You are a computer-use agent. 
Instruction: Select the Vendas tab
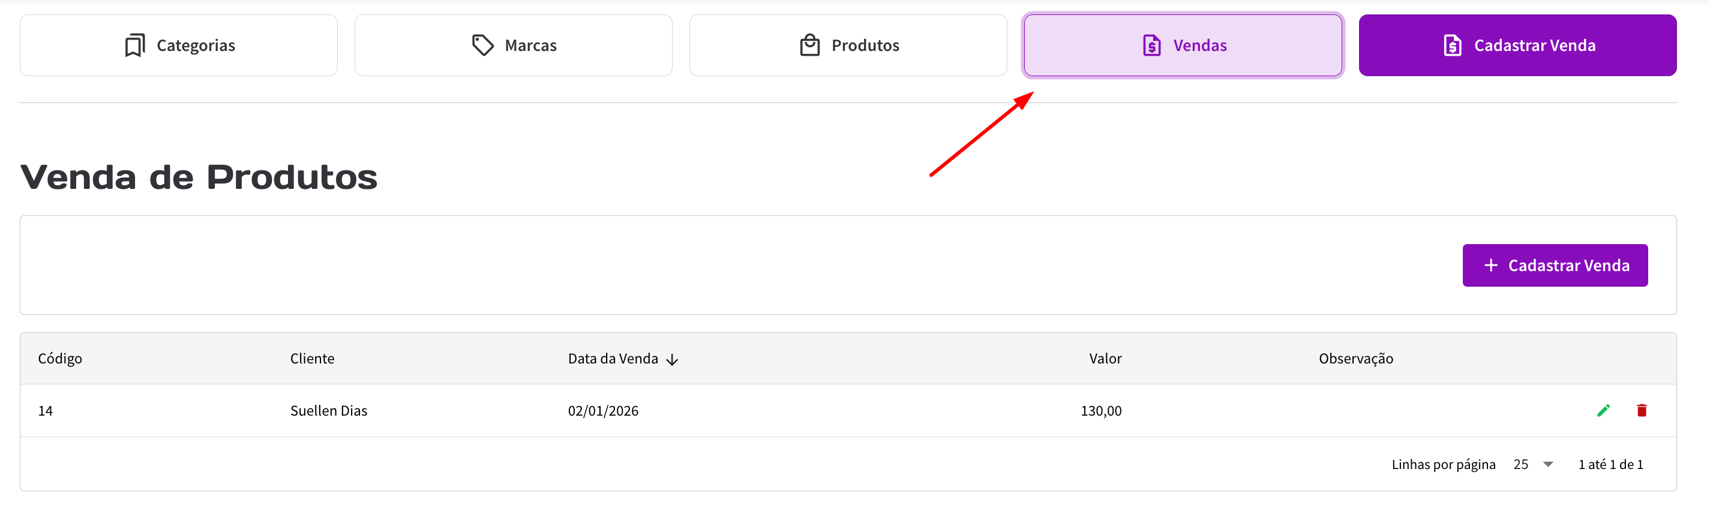coord(1182,46)
